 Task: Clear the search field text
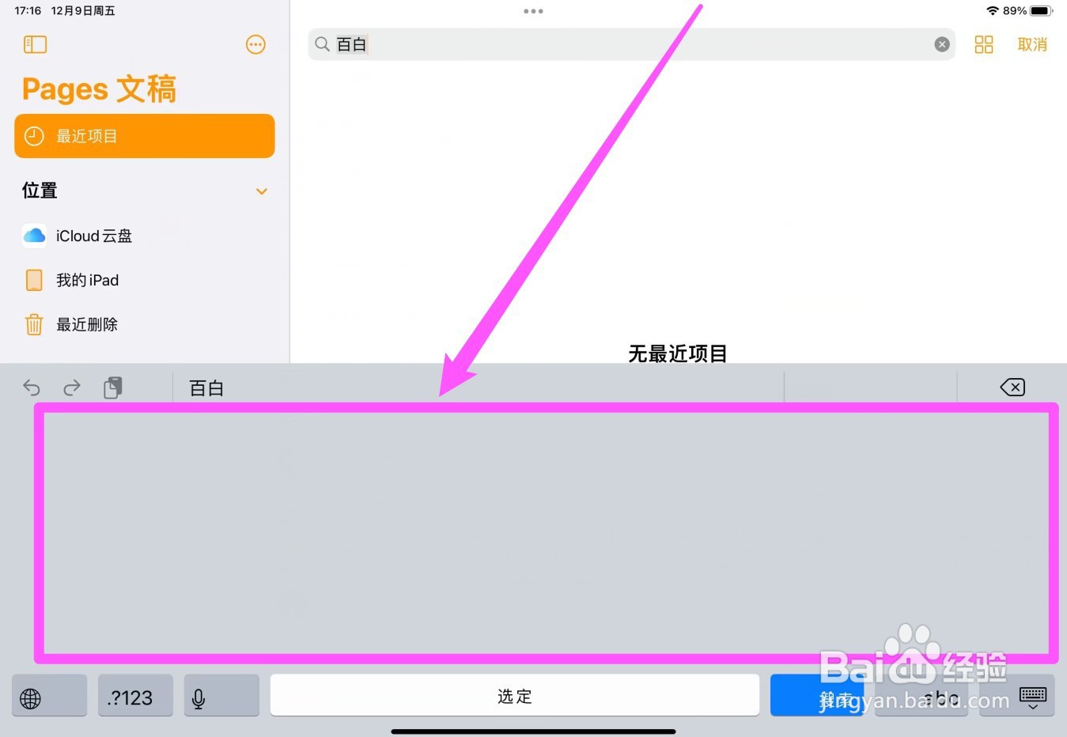coord(941,44)
